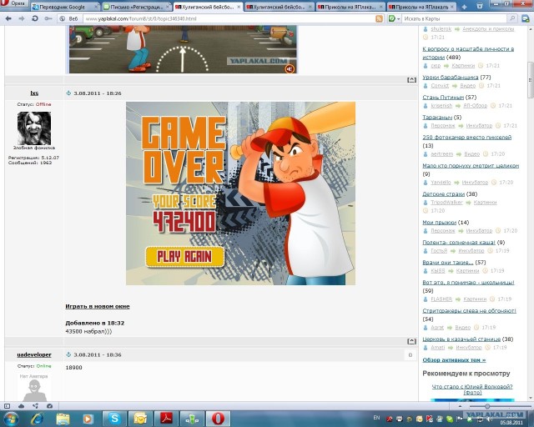Viewport: 534px width, 427px height.
Task: Click the scroll-to-top arrow below the lxs post
Action: coord(411,341)
